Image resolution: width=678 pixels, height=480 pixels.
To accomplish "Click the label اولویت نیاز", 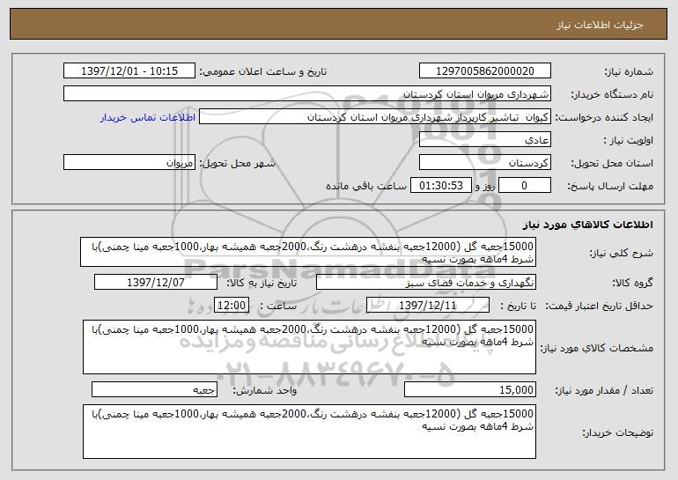I will point(629,140).
